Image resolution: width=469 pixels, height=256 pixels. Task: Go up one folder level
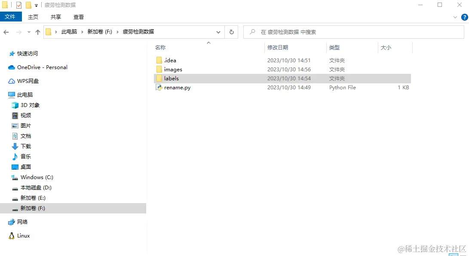[38, 32]
